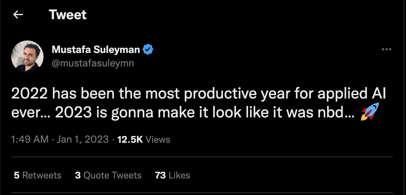Click the back arrow icon
Viewport: 406px width, 195px height.
[18, 15]
